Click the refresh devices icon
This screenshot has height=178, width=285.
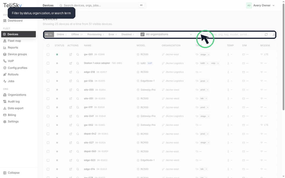[266, 34]
